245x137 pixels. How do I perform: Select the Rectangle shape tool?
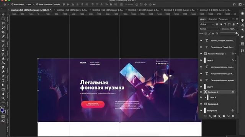[x=3, y=89]
